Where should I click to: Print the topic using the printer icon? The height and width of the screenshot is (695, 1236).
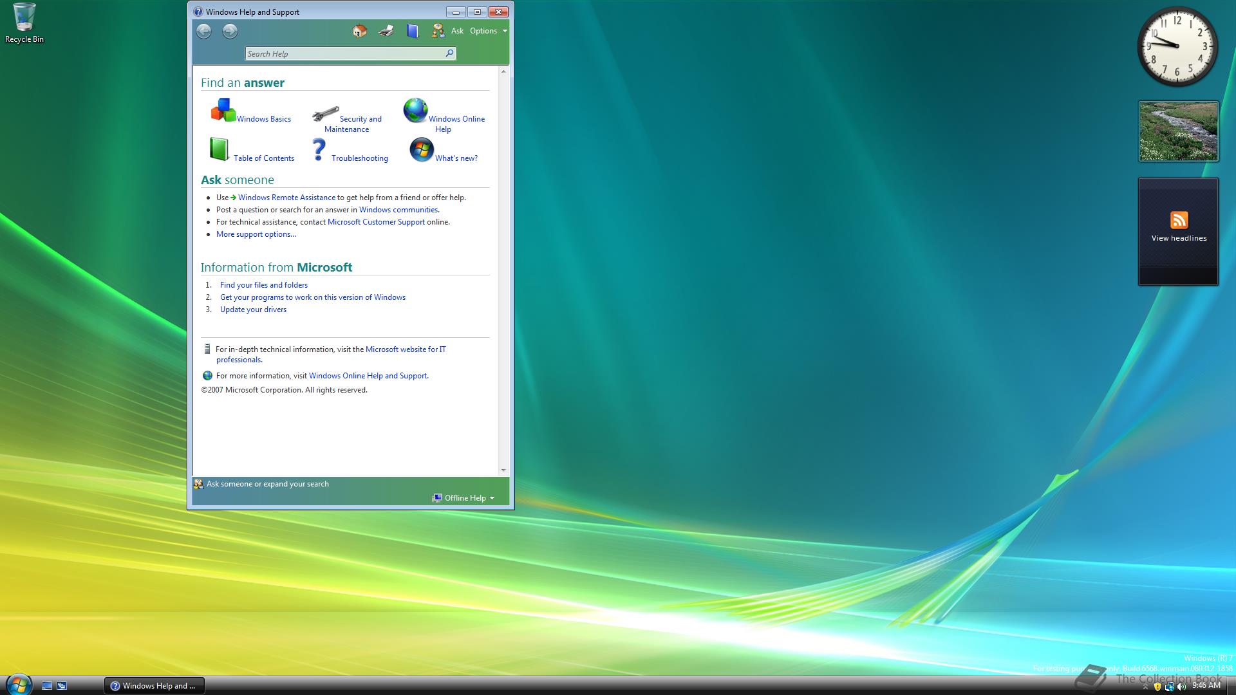(x=386, y=31)
